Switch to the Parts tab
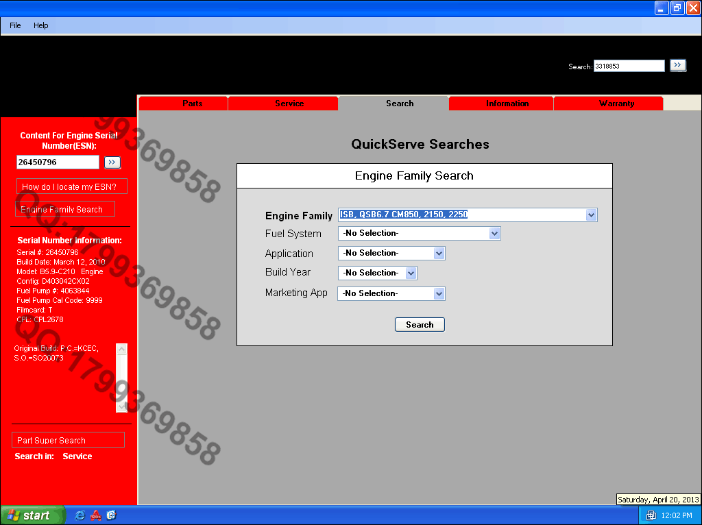This screenshot has width=702, height=525. (x=192, y=103)
